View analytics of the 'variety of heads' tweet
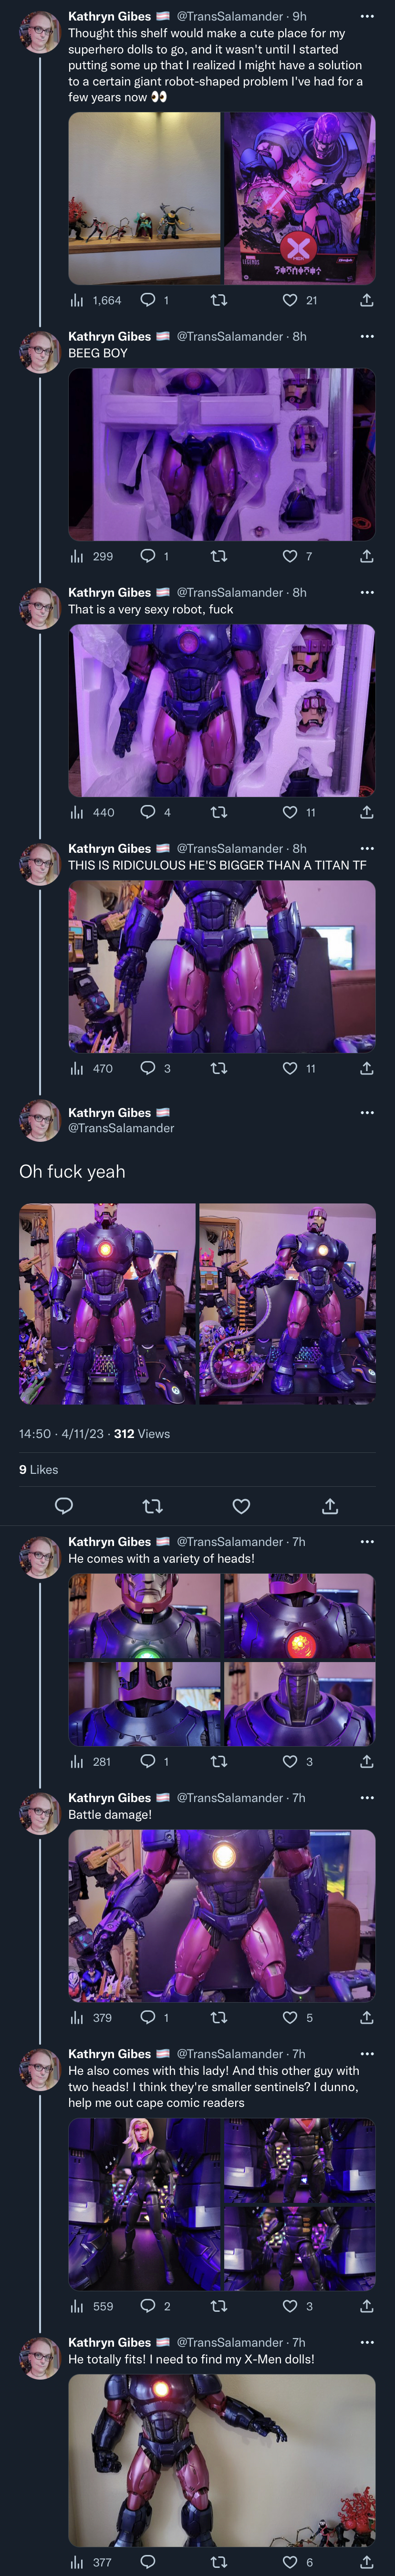Screen dimensions: 395x2576 click(x=77, y=1762)
